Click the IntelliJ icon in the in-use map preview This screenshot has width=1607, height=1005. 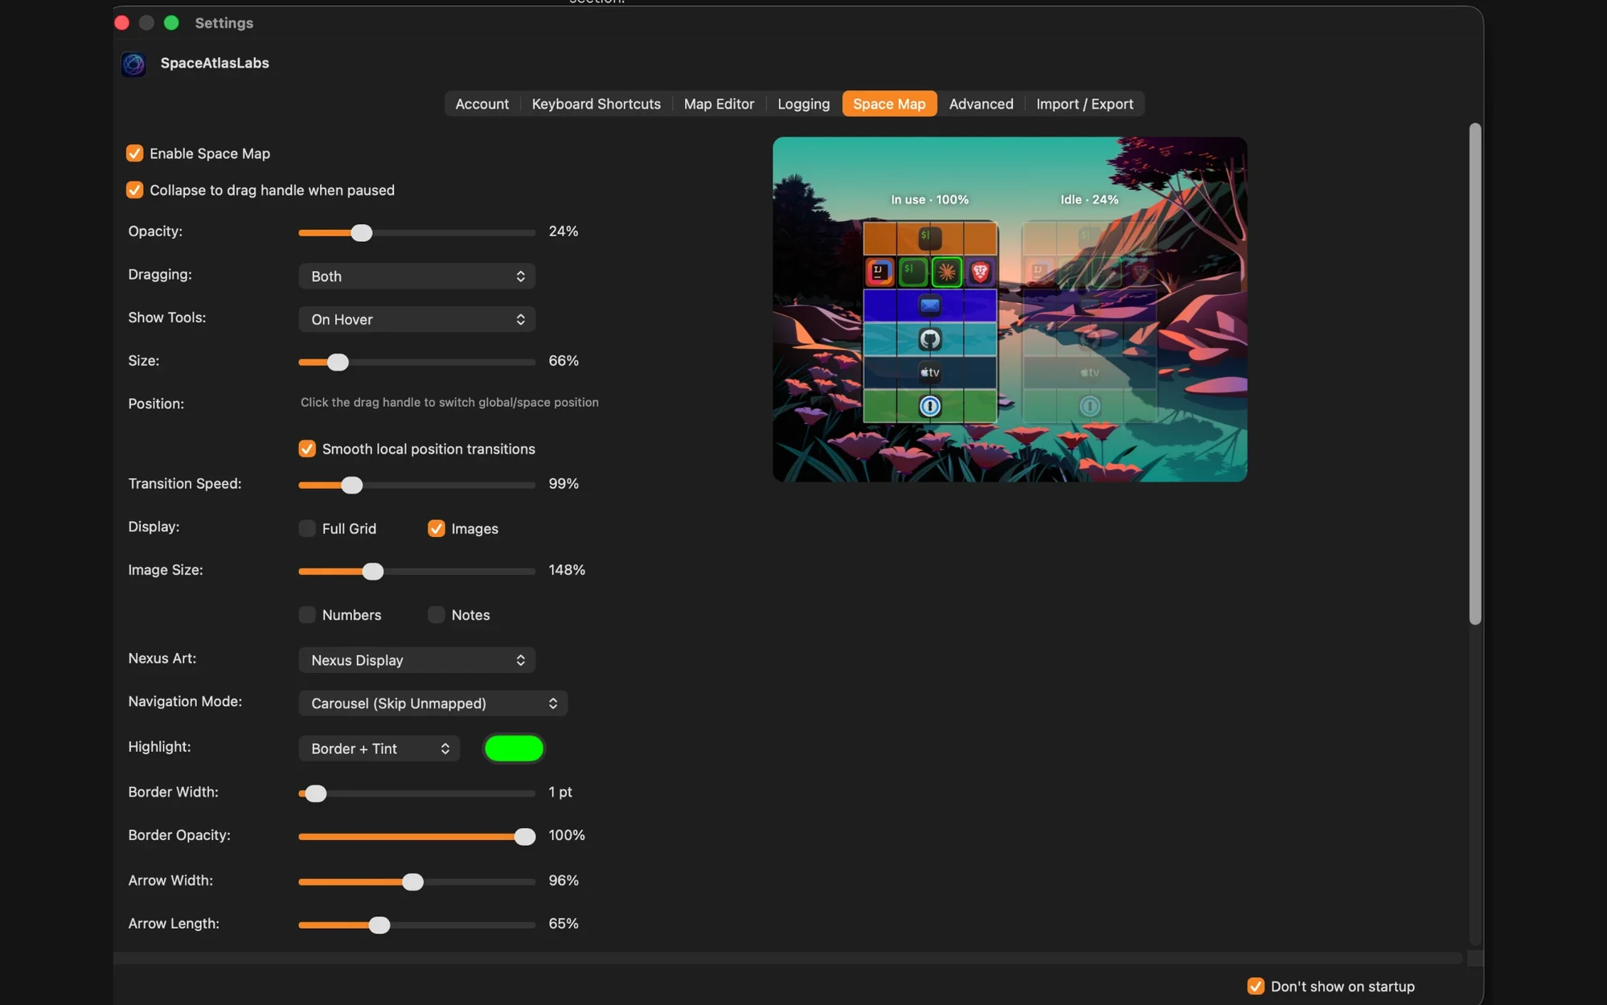pos(879,272)
